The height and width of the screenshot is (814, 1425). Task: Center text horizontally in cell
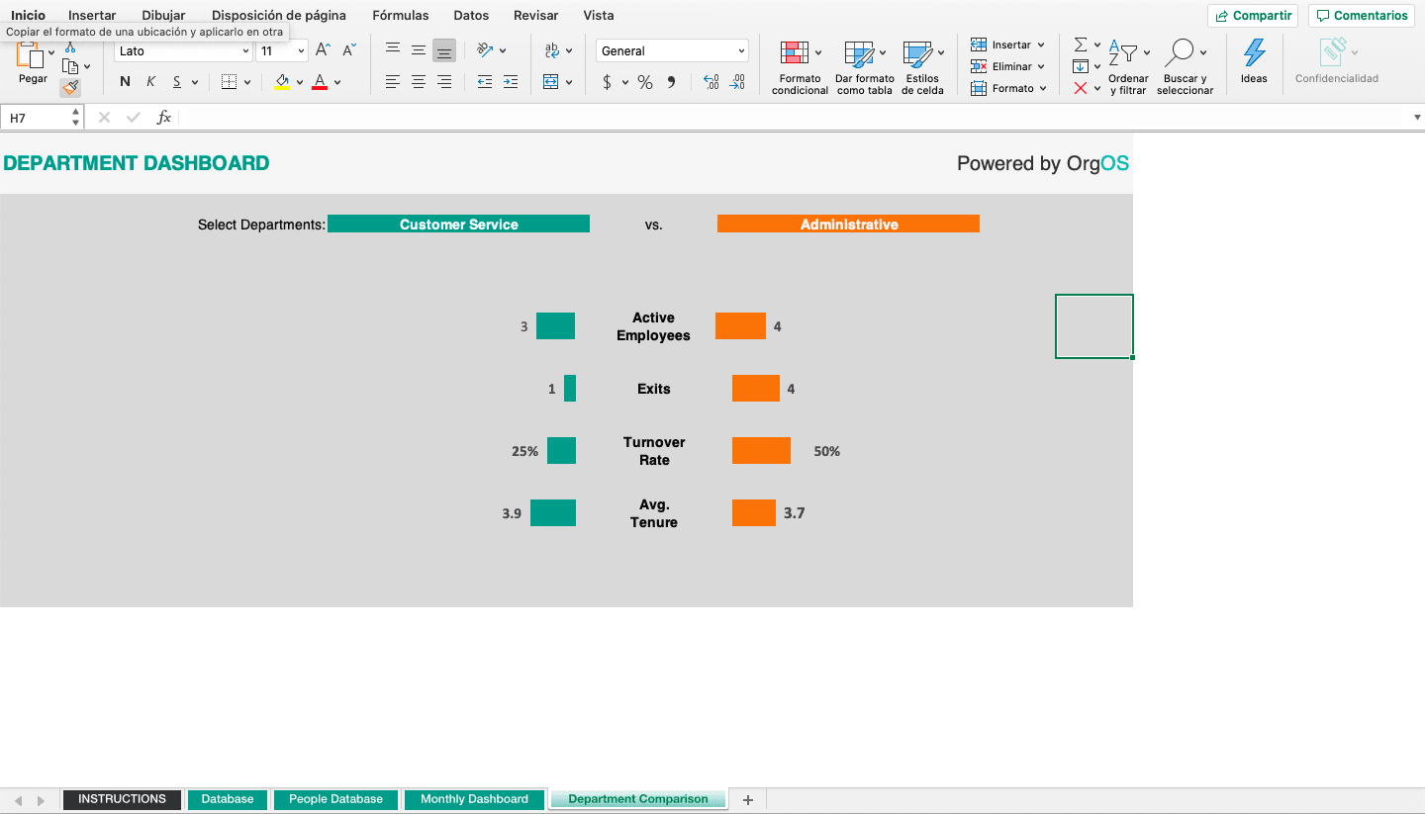click(x=419, y=82)
